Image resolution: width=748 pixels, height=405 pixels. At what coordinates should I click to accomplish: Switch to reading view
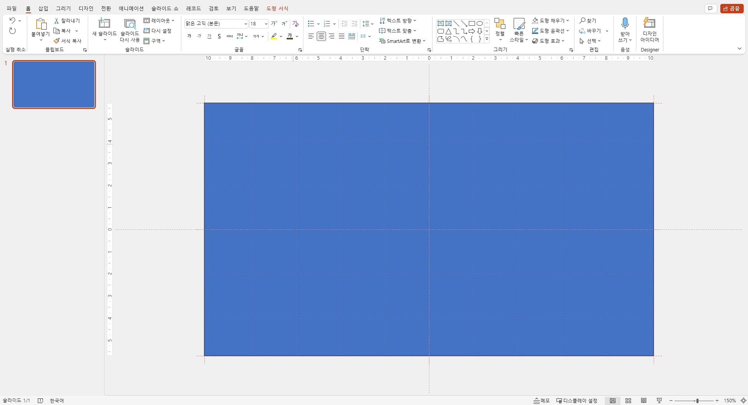[644, 401]
